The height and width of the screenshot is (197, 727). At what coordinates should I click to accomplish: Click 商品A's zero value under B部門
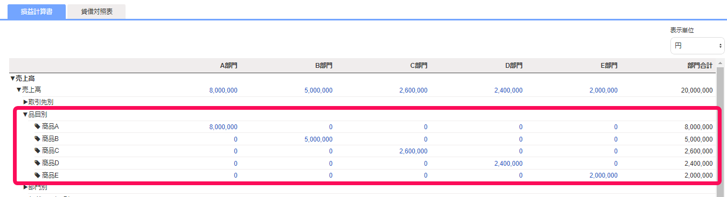click(x=331, y=127)
